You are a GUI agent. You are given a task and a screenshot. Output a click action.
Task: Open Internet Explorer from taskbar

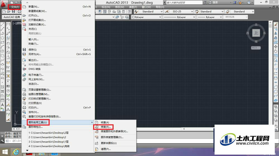16,152
